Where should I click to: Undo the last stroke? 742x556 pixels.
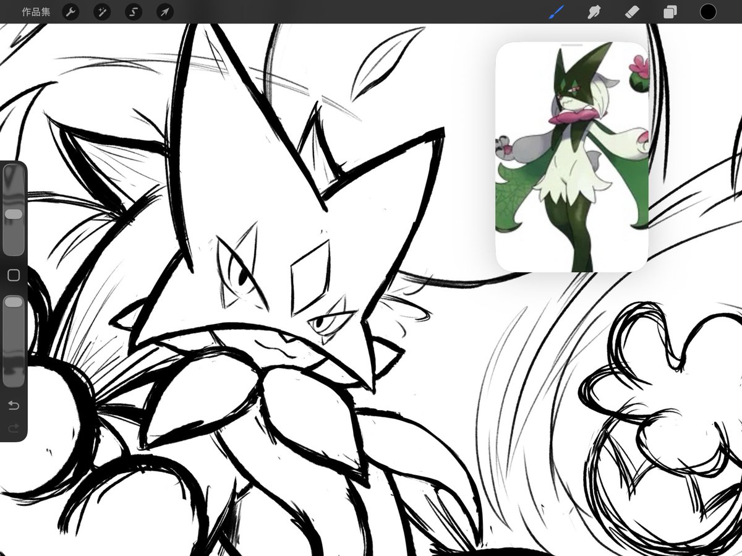coord(14,405)
